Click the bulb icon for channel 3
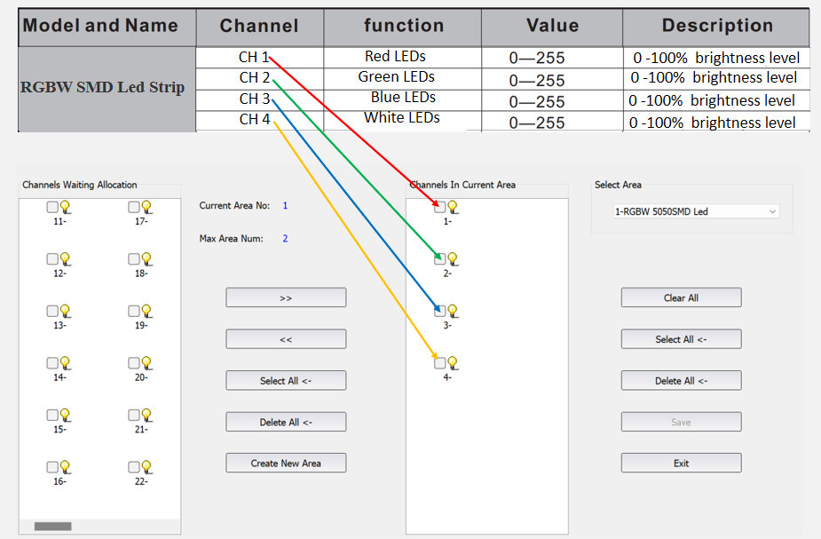 pyautogui.click(x=453, y=311)
